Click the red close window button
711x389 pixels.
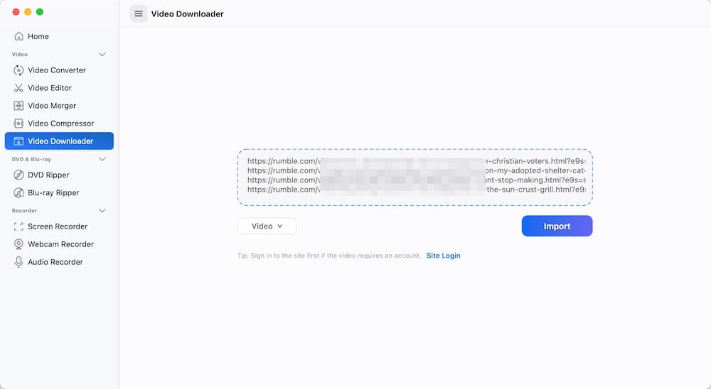[x=16, y=12]
